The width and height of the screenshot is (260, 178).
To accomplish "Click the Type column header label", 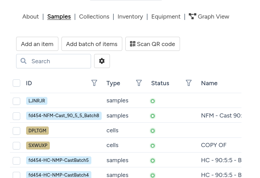I will coord(113,83).
